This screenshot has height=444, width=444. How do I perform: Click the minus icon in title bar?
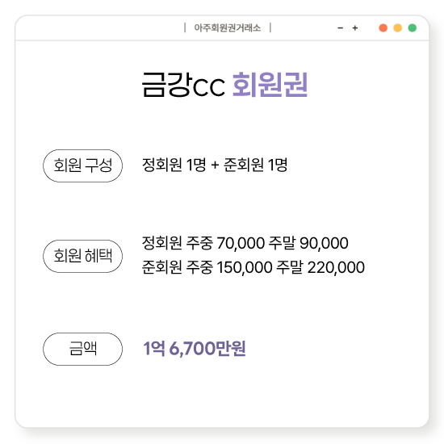(341, 28)
